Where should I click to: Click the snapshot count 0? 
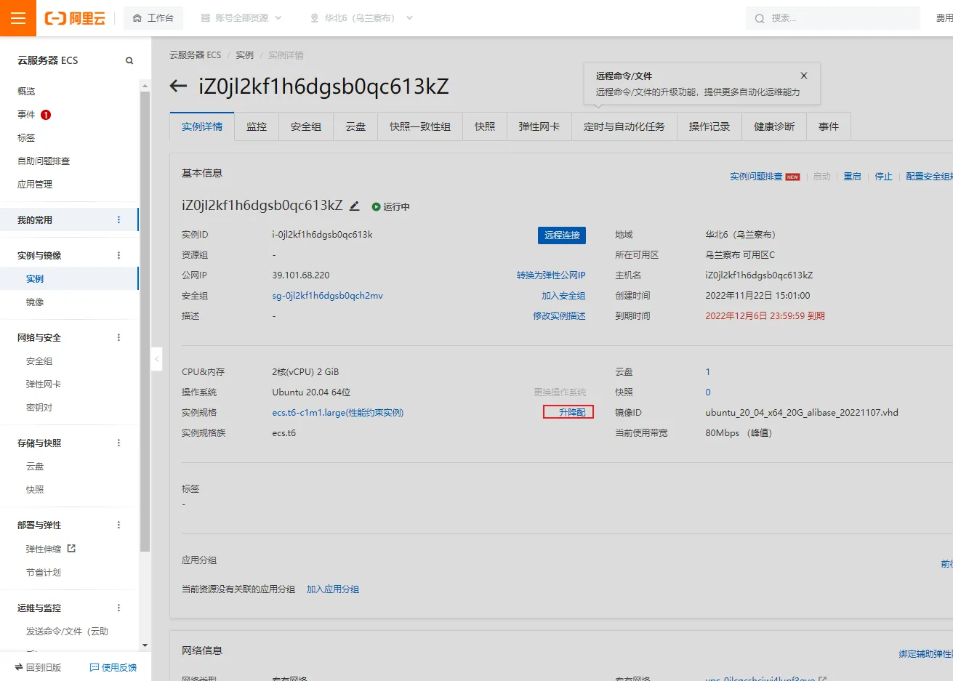[708, 392]
